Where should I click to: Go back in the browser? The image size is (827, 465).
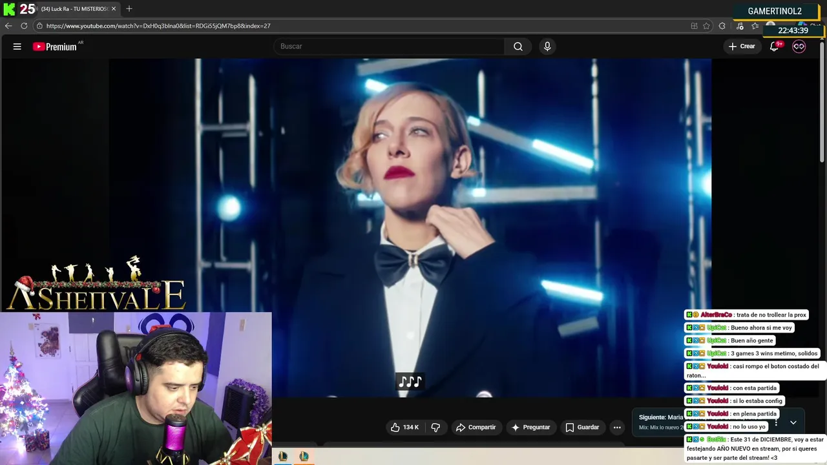(x=8, y=26)
